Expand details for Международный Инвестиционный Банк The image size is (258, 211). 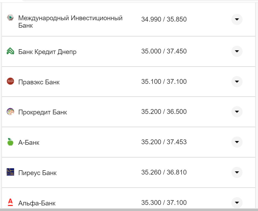[x=237, y=19]
